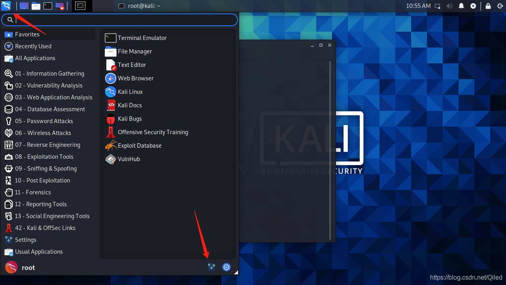The width and height of the screenshot is (506, 285).
Task: Open Offensive Security Training entry
Action: (x=147, y=132)
